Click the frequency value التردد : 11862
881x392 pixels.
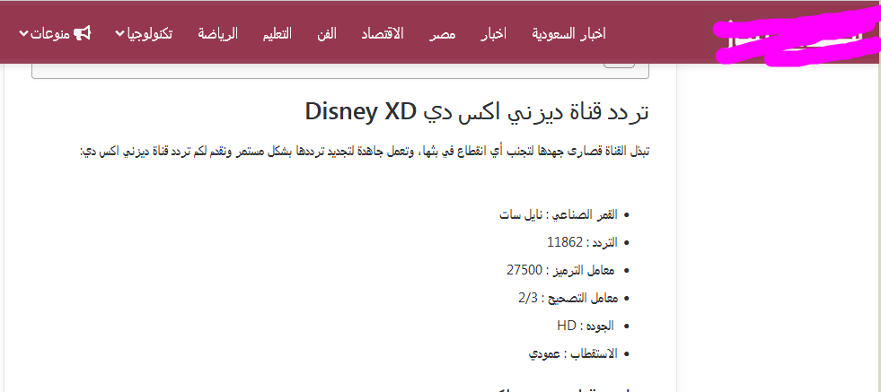[582, 242]
